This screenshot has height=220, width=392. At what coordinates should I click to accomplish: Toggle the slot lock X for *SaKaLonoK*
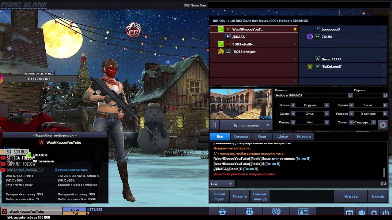[384, 67]
